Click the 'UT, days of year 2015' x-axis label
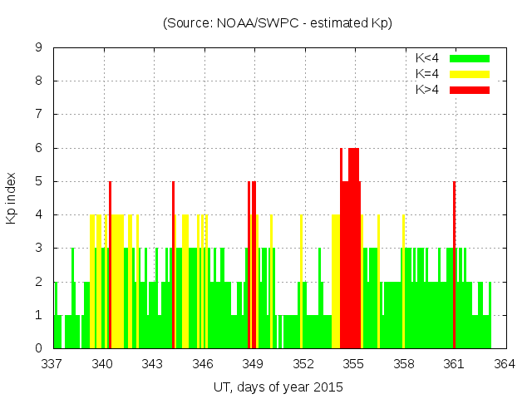This screenshot has height=399, width=532. pos(278,387)
